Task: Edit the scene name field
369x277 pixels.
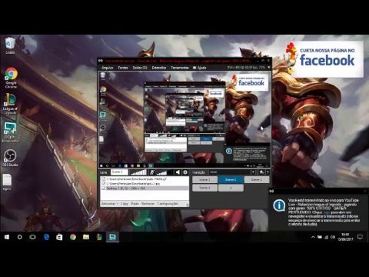Action: pos(119,172)
